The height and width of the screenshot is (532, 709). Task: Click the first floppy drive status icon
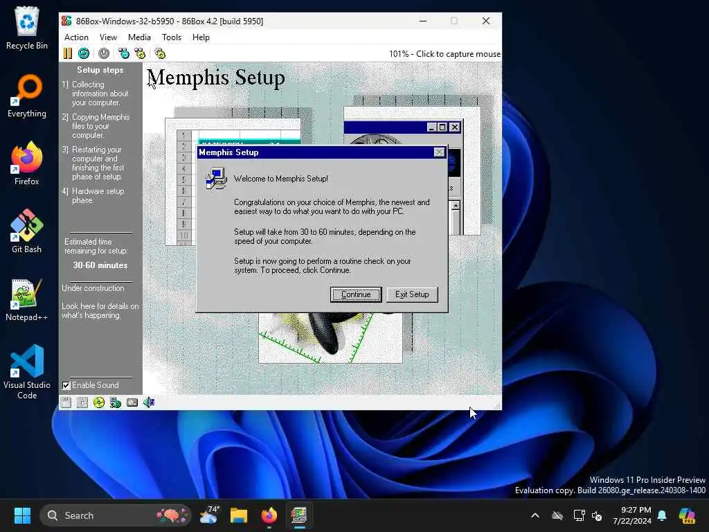click(x=66, y=402)
